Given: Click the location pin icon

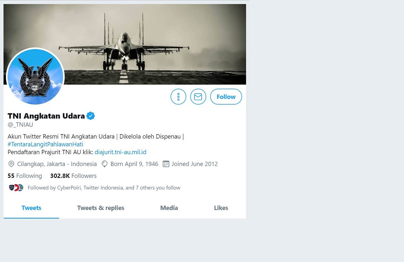Looking at the screenshot, I should pyautogui.click(x=11, y=164).
